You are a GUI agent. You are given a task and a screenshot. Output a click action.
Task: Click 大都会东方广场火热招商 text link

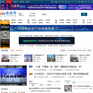pyautogui.click(x=66, y=35)
